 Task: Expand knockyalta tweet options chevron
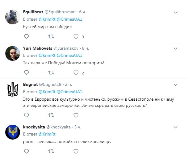(176, 127)
